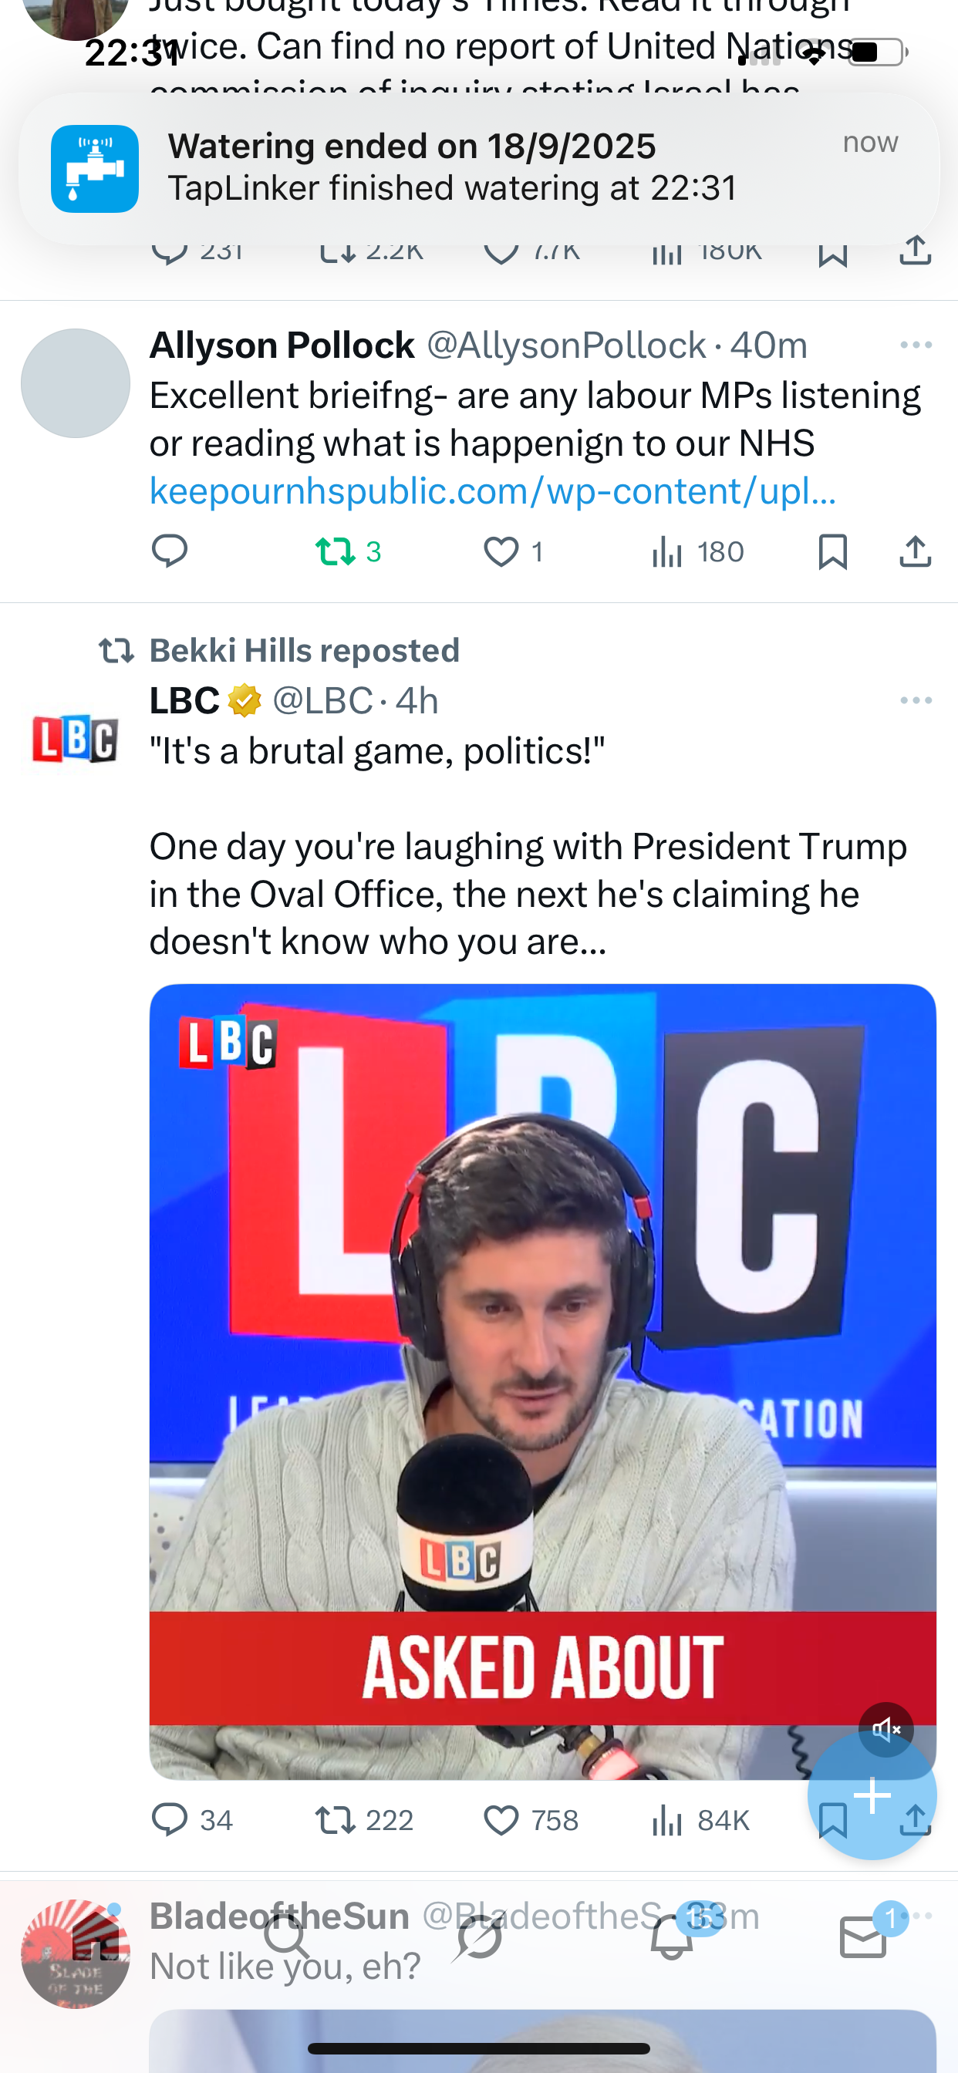
Task: Like the LBC tweet
Action: pos(501,1820)
